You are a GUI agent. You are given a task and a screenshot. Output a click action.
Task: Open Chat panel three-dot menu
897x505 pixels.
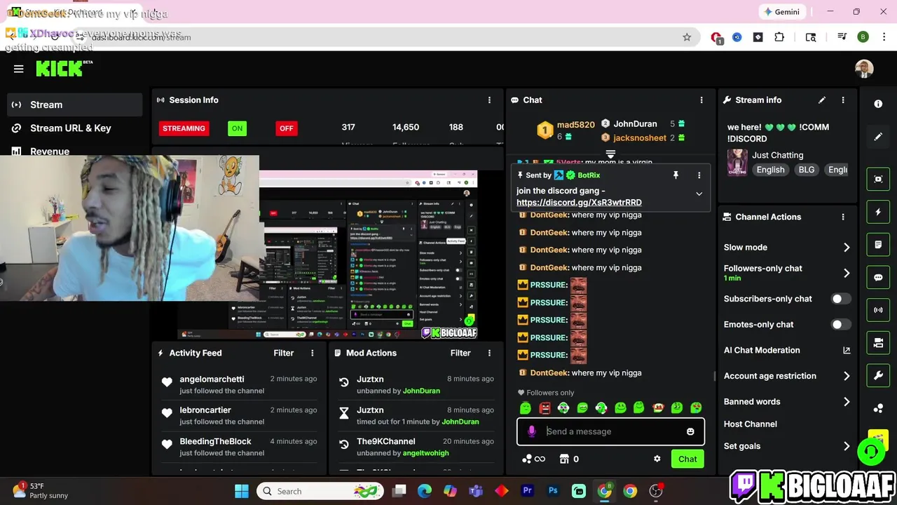point(701,100)
